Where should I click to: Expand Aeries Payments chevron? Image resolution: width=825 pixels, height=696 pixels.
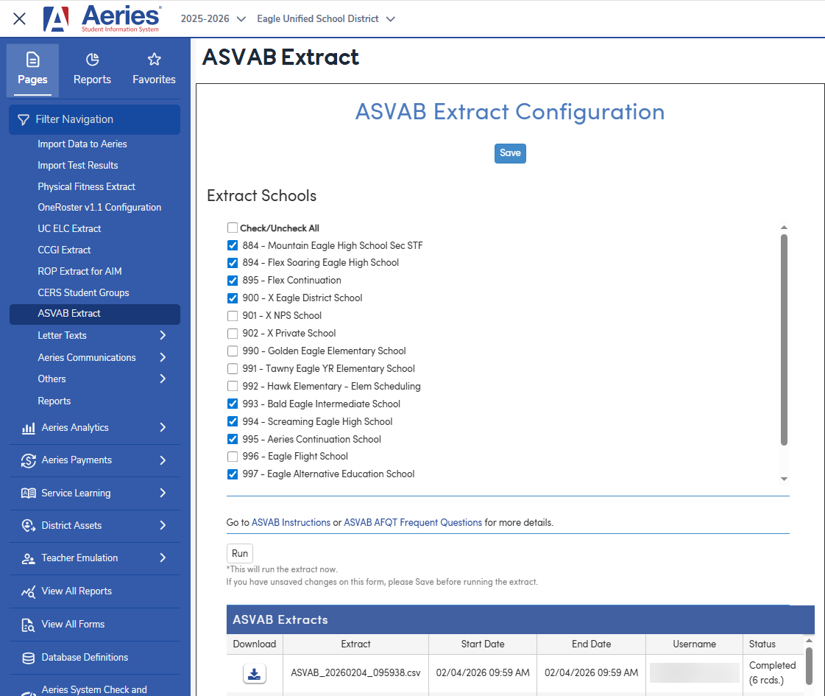163,460
